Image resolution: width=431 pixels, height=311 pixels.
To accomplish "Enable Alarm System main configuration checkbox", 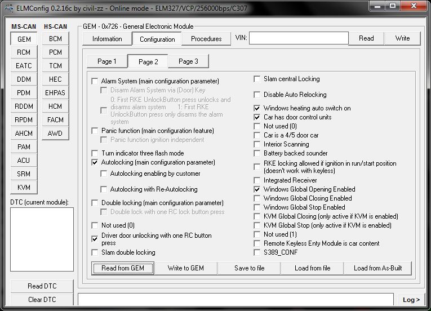I will click(95, 81).
